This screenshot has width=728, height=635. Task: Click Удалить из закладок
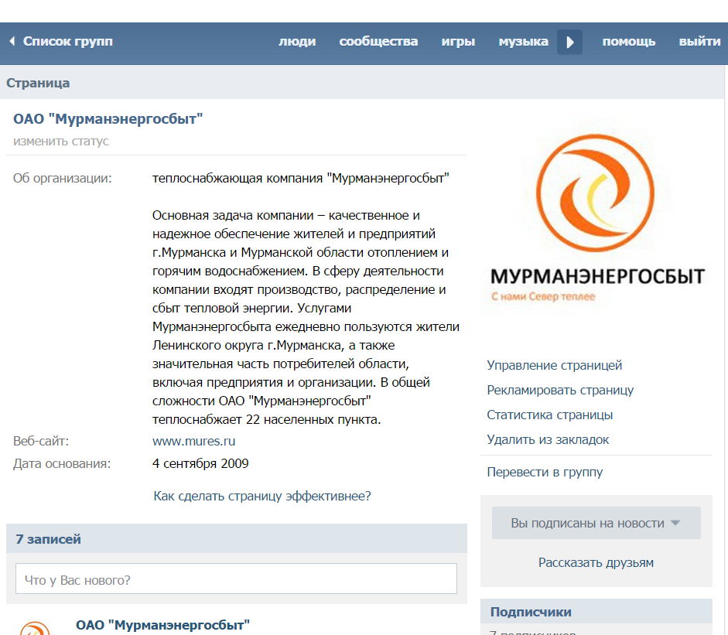tap(548, 439)
